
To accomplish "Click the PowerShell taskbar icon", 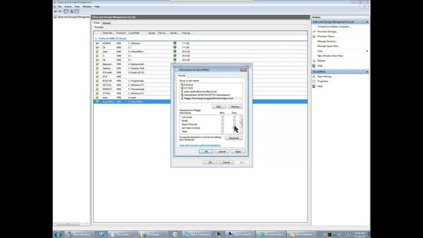I will (x=101, y=235).
